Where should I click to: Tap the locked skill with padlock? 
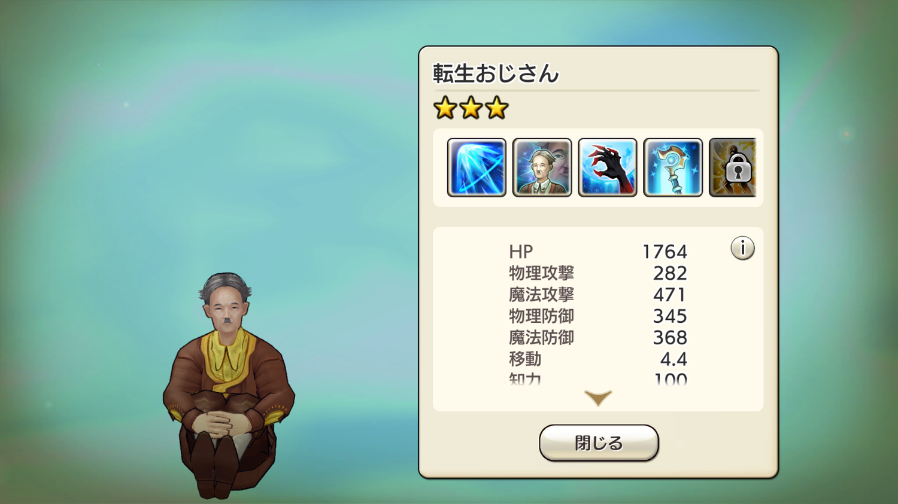point(733,167)
